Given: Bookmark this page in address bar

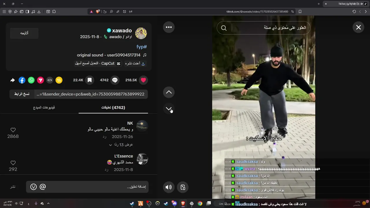Looking at the screenshot, I should tap(300, 12).
